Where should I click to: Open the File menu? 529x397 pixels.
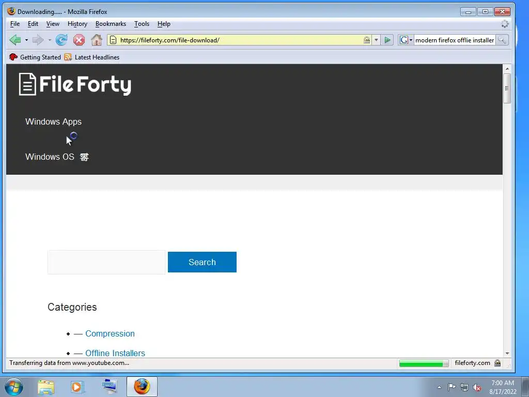pyautogui.click(x=15, y=24)
